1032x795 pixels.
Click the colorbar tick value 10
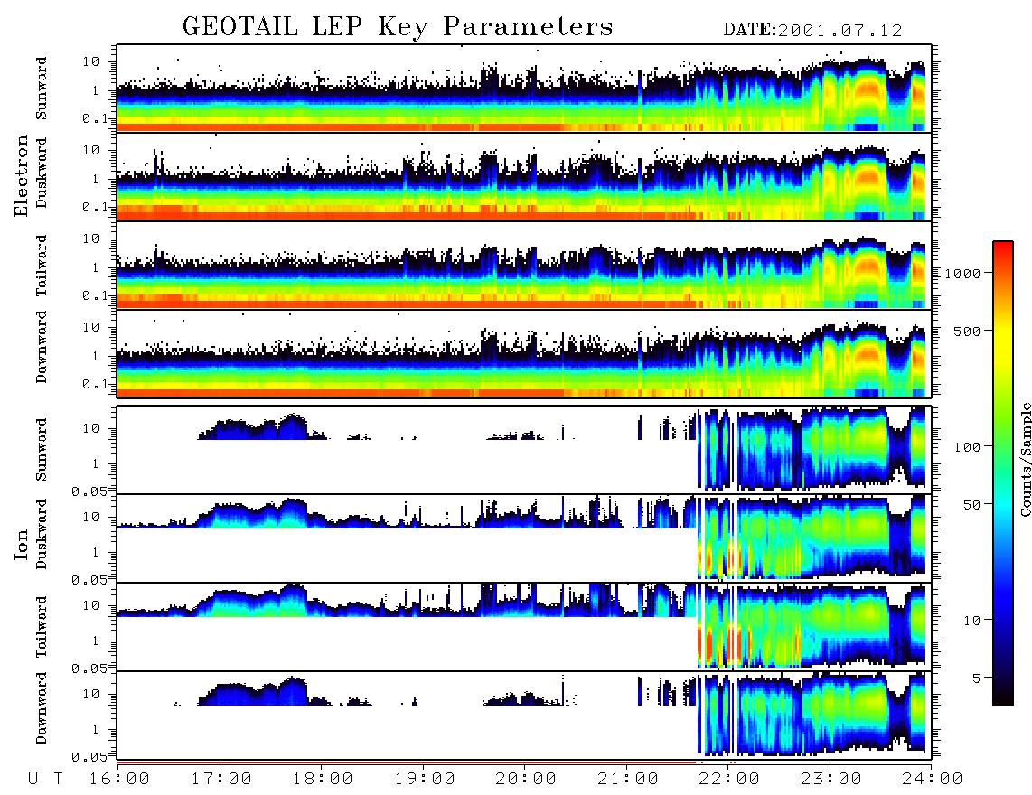pos(971,621)
